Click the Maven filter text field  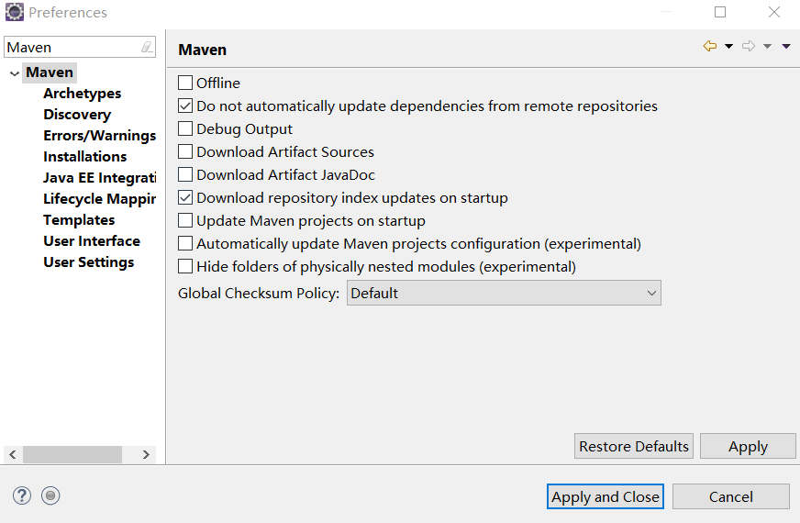pos(72,48)
